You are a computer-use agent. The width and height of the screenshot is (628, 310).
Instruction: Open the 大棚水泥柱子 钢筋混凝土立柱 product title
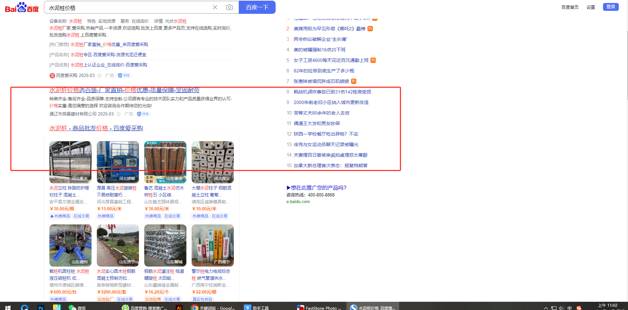211,192
